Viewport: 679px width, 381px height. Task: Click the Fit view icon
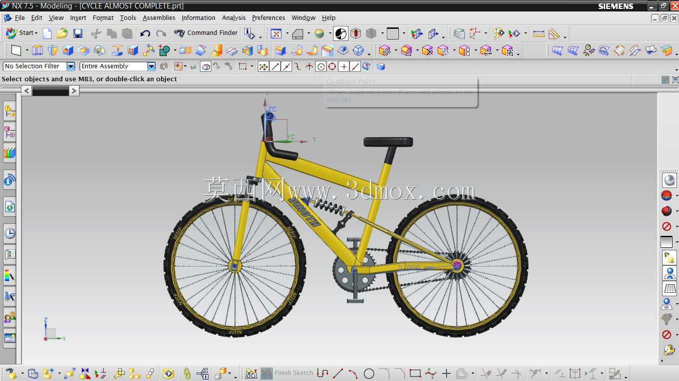tap(276, 33)
